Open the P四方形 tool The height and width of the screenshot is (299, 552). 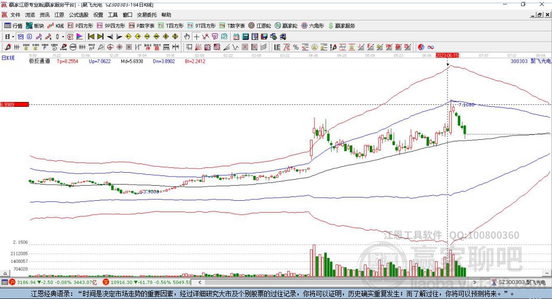point(80,26)
